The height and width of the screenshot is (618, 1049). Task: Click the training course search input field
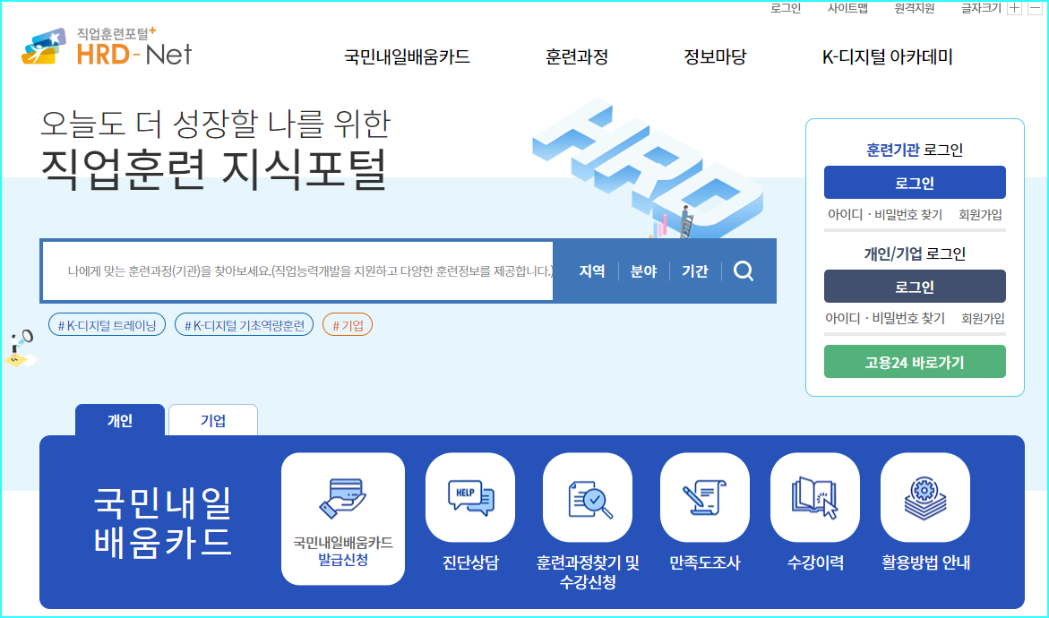[297, 270]
